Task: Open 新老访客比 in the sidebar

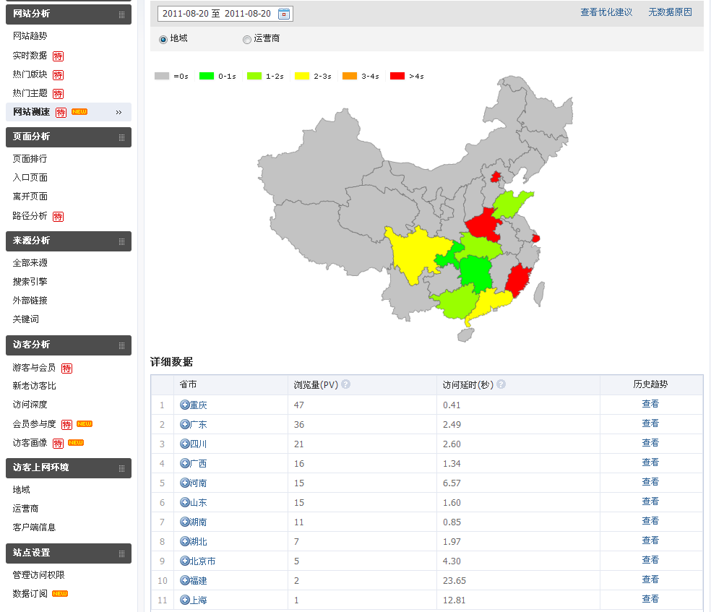Action: 35,386
